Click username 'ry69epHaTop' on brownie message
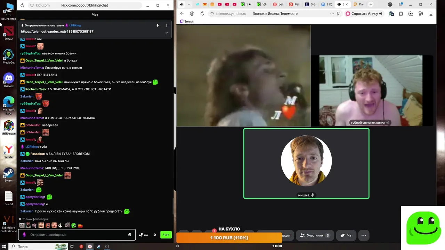445x250 pixels. (x=30, y=53)
